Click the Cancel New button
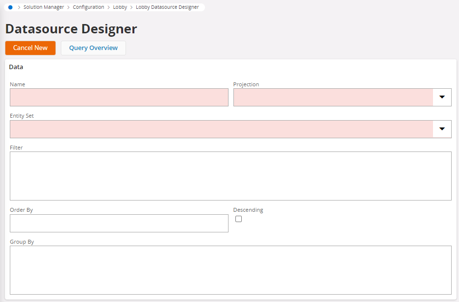This screenshot has height=302, width=459. 30,48
